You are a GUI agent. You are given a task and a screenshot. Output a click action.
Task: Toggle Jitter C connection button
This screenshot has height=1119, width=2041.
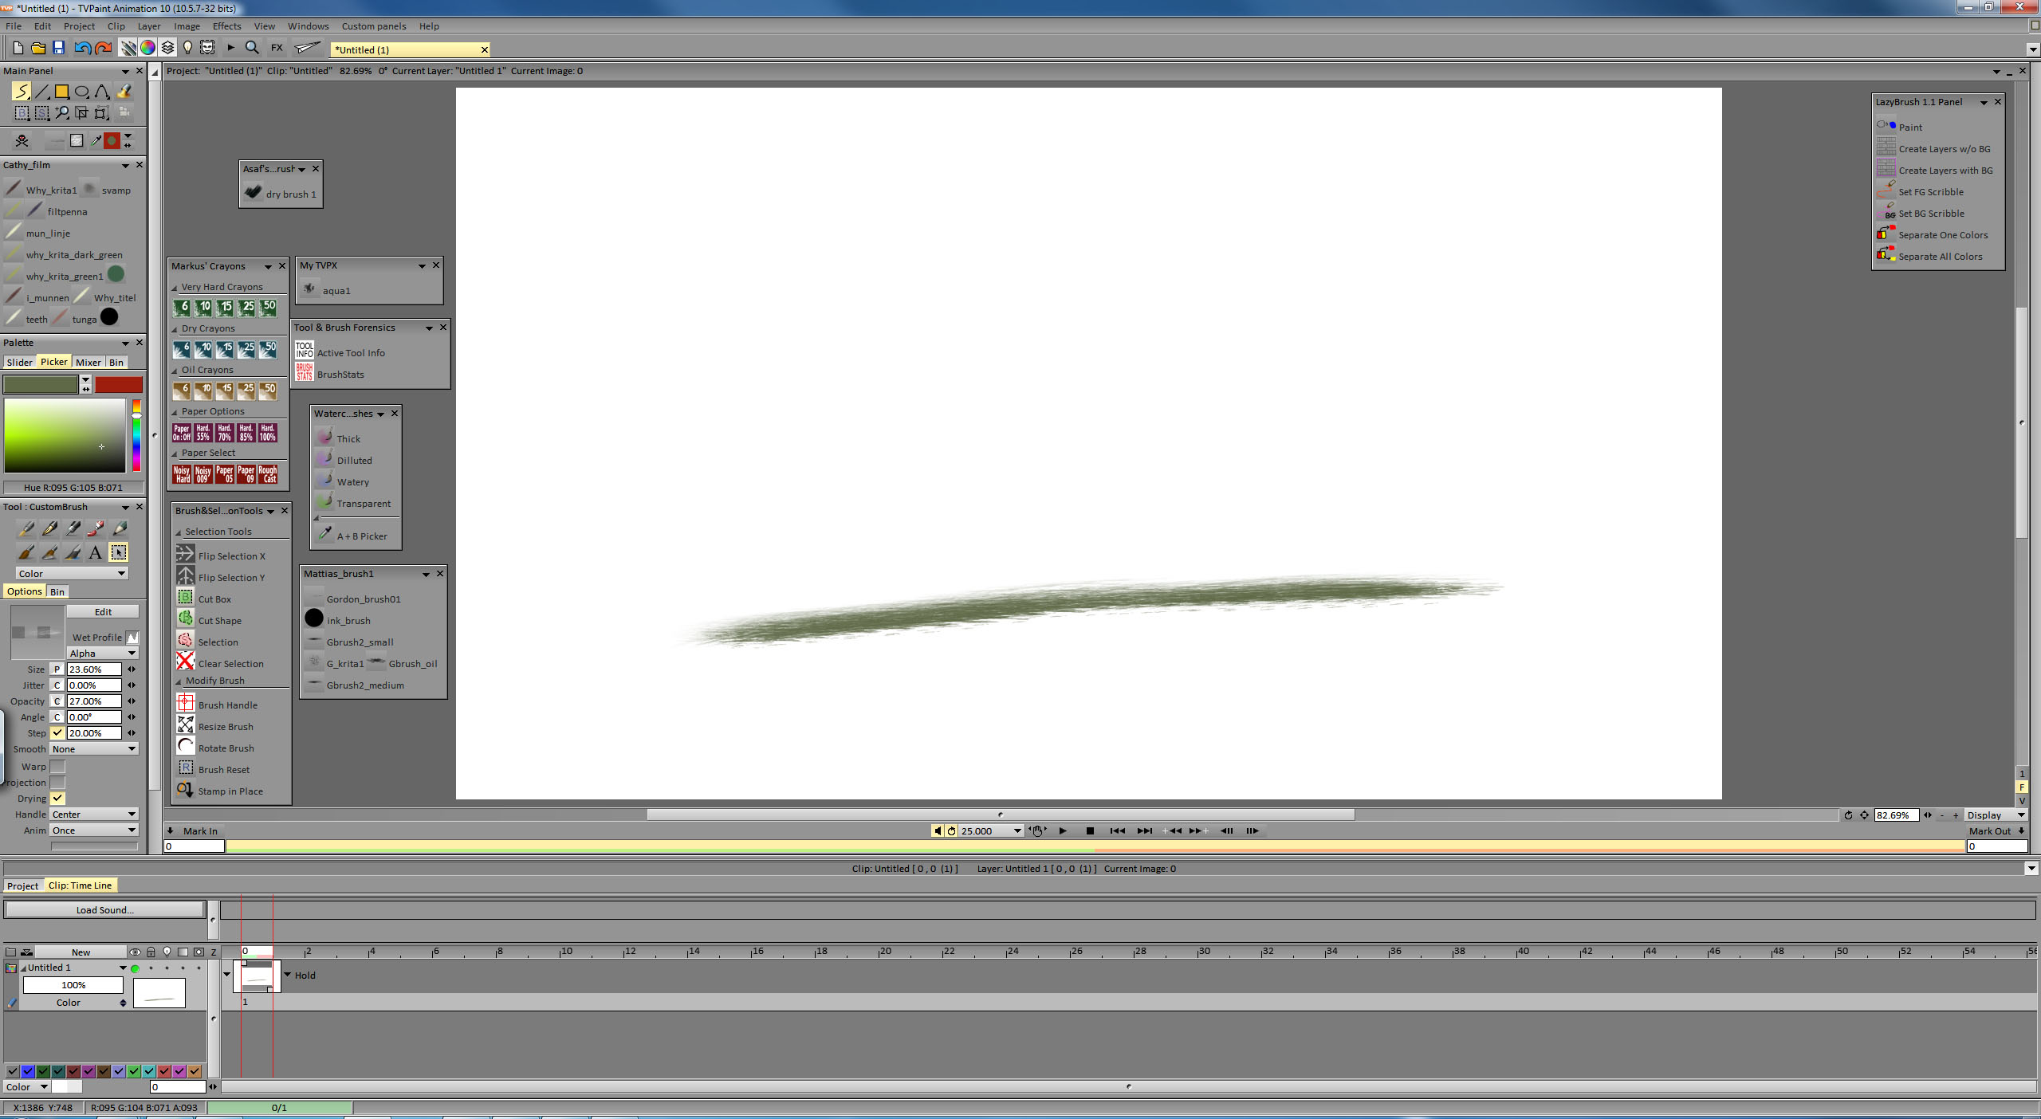(x=57, y=685)
